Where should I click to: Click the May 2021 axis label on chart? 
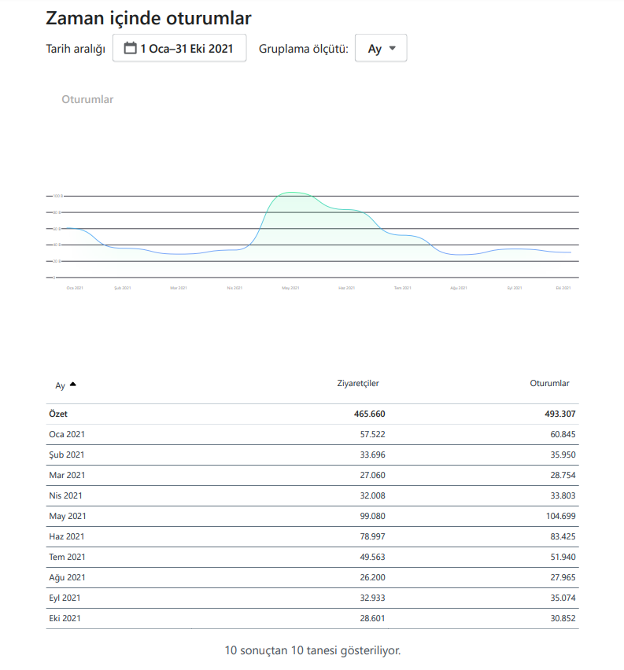[290, 288]
